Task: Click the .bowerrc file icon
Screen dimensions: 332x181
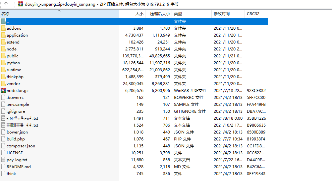Action: tap(3, 97)
